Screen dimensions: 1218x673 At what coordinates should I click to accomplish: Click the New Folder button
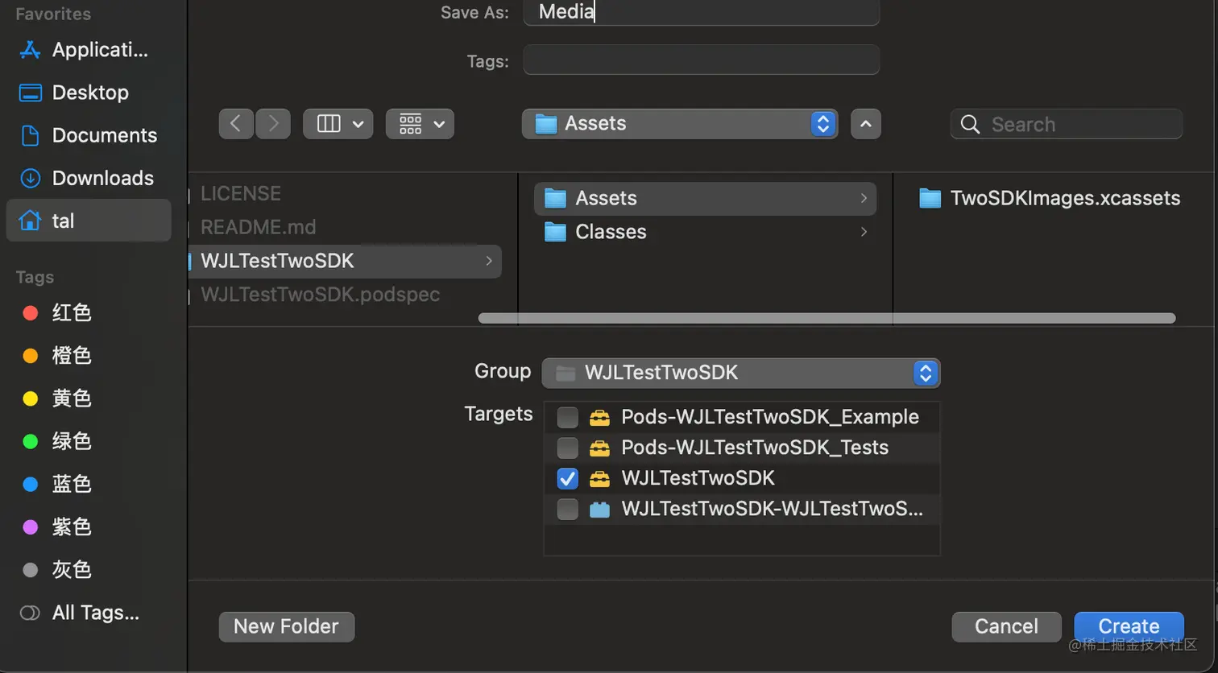coord(286,626)
